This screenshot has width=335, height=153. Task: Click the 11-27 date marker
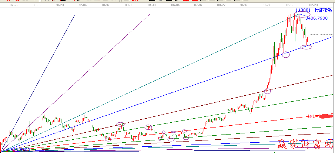[267, 6]
